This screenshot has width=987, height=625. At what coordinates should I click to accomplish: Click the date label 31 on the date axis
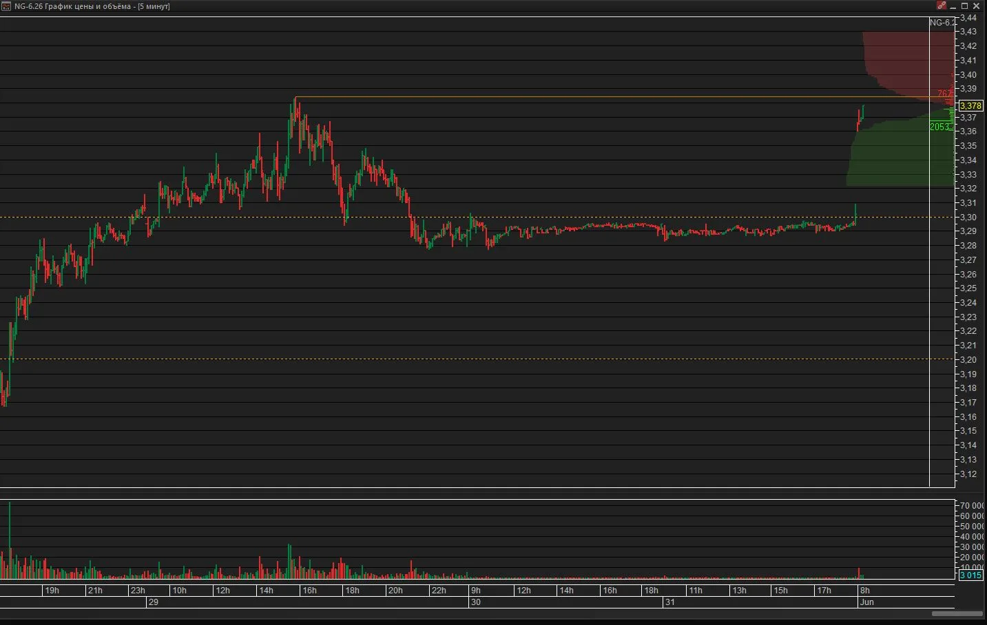point(670,602)
